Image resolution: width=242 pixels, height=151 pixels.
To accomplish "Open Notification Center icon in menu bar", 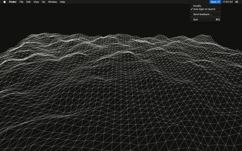I will [237, 2].
